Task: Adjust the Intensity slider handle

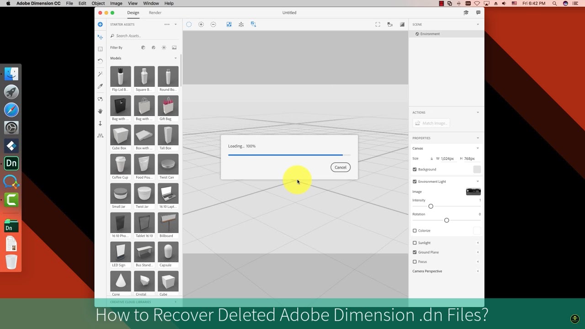Action: [x=431, y=207]
